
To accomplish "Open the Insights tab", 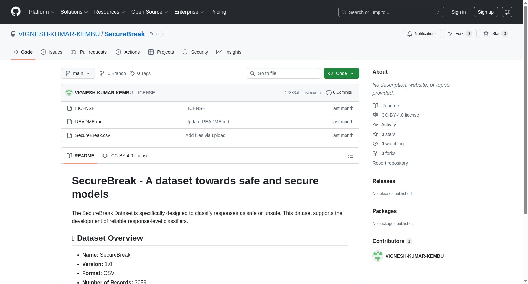I will [x=229, y=52].
